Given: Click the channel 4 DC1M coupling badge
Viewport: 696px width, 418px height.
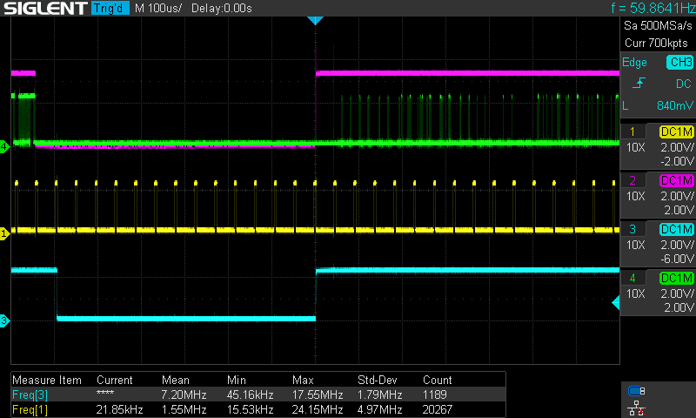Looking at the screenshot, I should tap(677, 278).
